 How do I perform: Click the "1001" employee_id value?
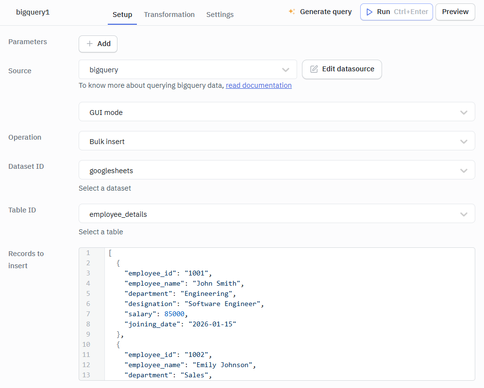[196, 273]
